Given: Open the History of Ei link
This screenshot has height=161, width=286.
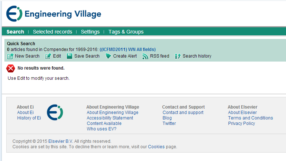Looking at the screenshot, I should (x=29, y=118).
